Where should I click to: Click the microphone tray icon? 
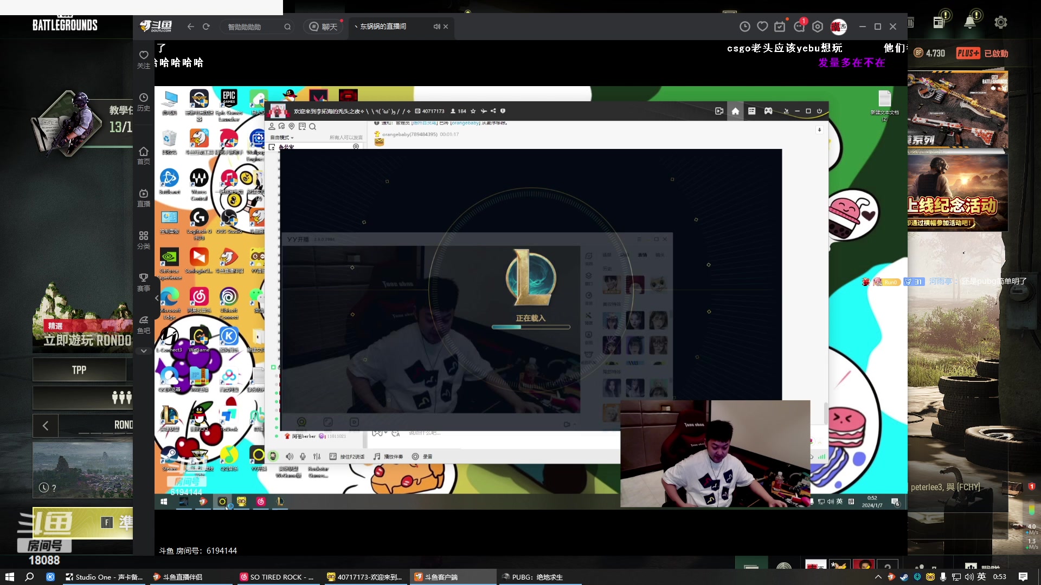click(x=943, y=577)
